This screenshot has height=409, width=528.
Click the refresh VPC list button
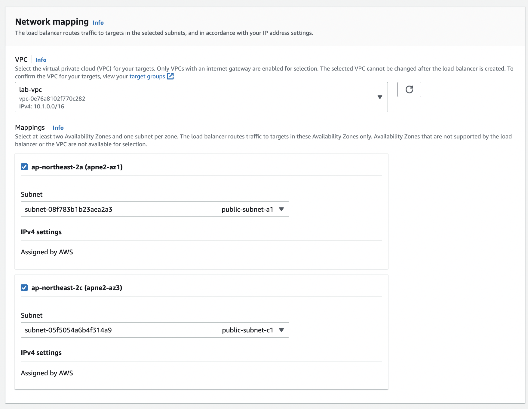pyautogui.click(x=409, y=89)
